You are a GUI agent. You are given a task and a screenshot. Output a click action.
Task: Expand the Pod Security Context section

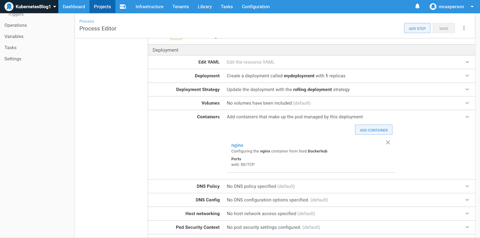click(x=467, y=227)
